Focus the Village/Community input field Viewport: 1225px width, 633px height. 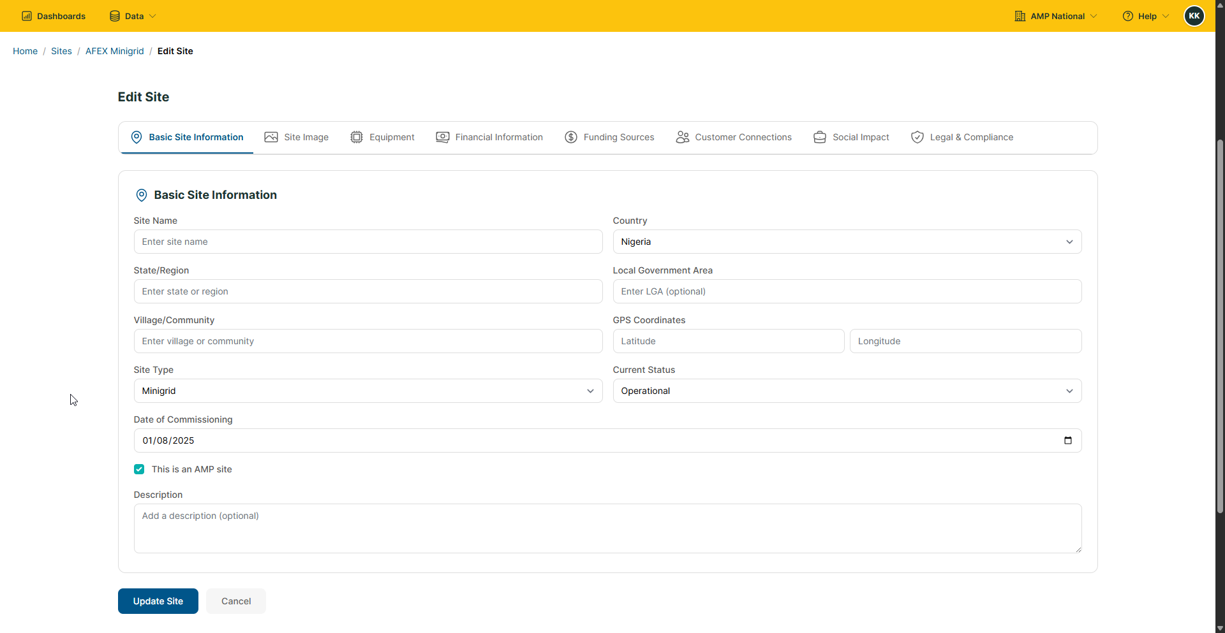(368, 341)
